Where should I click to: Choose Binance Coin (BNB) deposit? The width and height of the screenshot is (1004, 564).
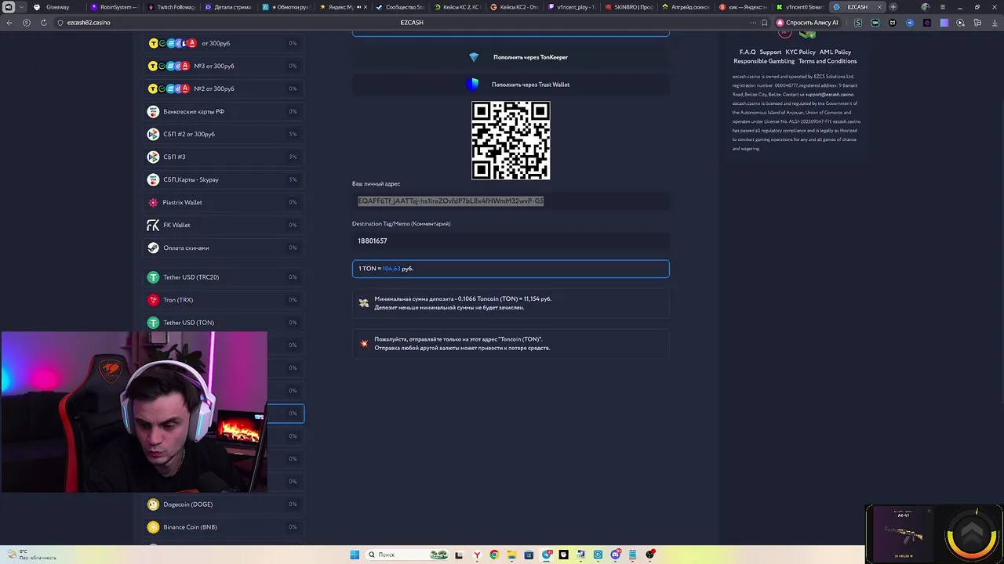coord(223,527)
